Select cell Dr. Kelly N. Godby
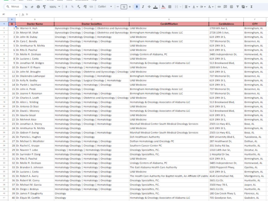Image resolution: width=268 pixels, height=201 pixels. (x=35, y=80)
